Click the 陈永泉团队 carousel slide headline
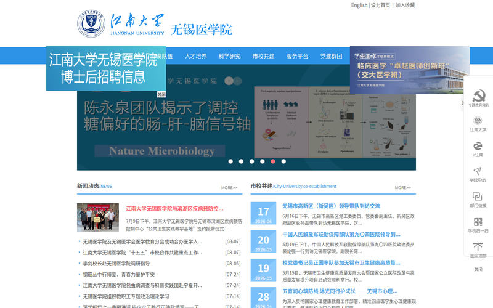 pyautogui.click(x=167, y=116)
